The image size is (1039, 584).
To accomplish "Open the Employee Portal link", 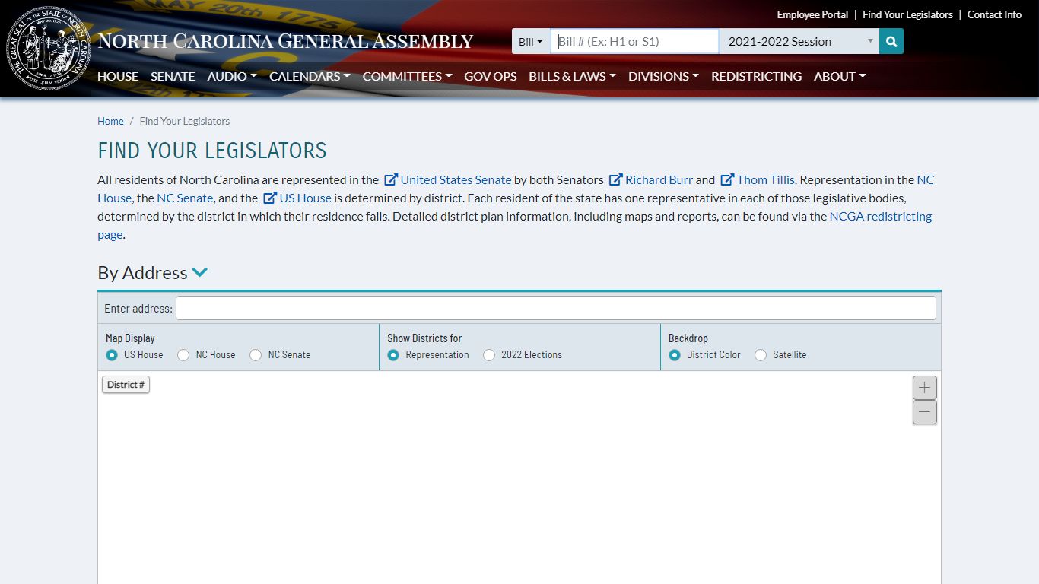I will point(812,14).
